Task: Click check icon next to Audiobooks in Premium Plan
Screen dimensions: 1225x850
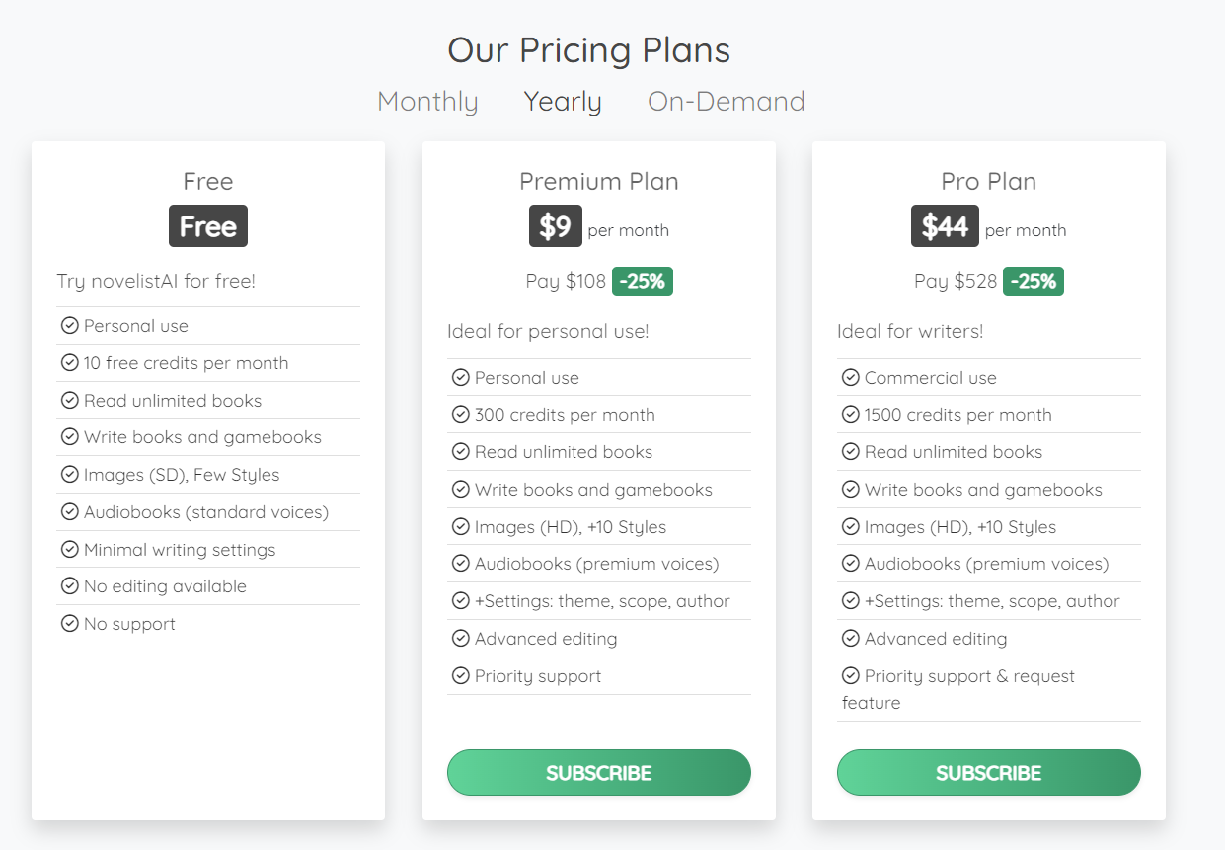Action: [x=460, y=564]
